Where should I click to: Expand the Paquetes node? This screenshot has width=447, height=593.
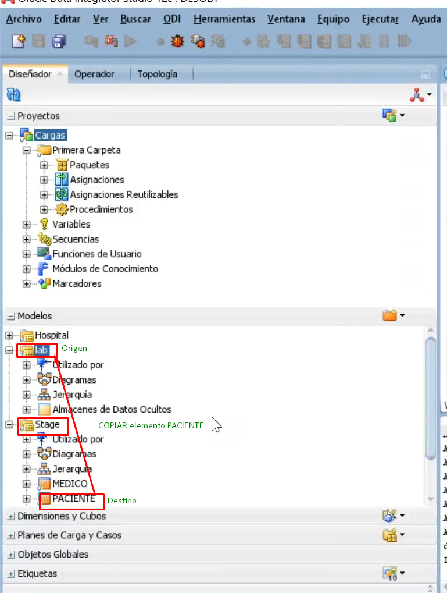(44, 165)
